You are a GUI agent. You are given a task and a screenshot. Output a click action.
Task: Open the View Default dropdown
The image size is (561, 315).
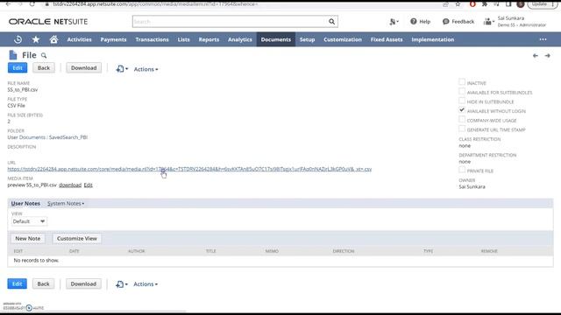[29, 221]
